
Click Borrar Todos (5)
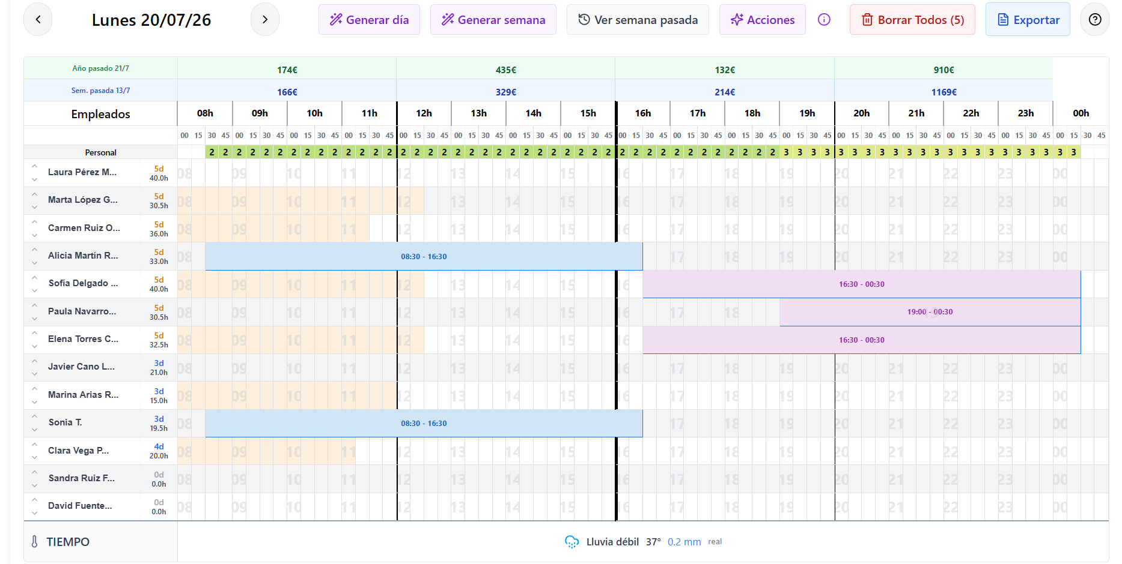[912, 20]
